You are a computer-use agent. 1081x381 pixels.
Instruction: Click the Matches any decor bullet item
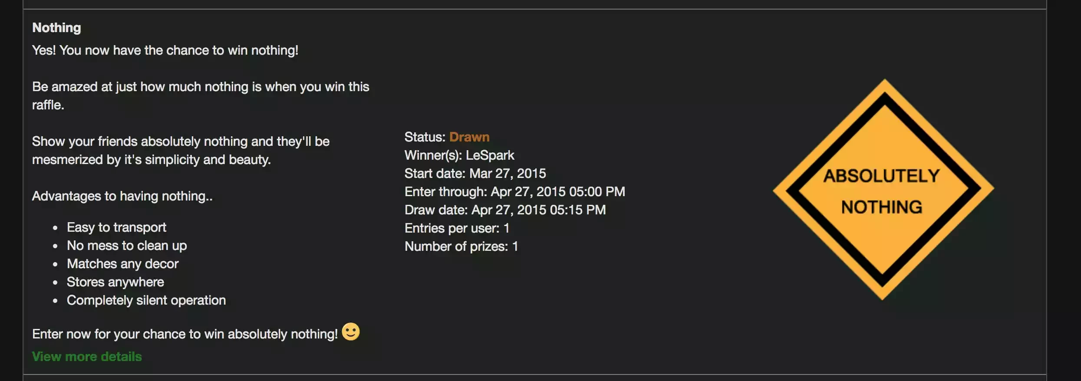coord(122,264)
